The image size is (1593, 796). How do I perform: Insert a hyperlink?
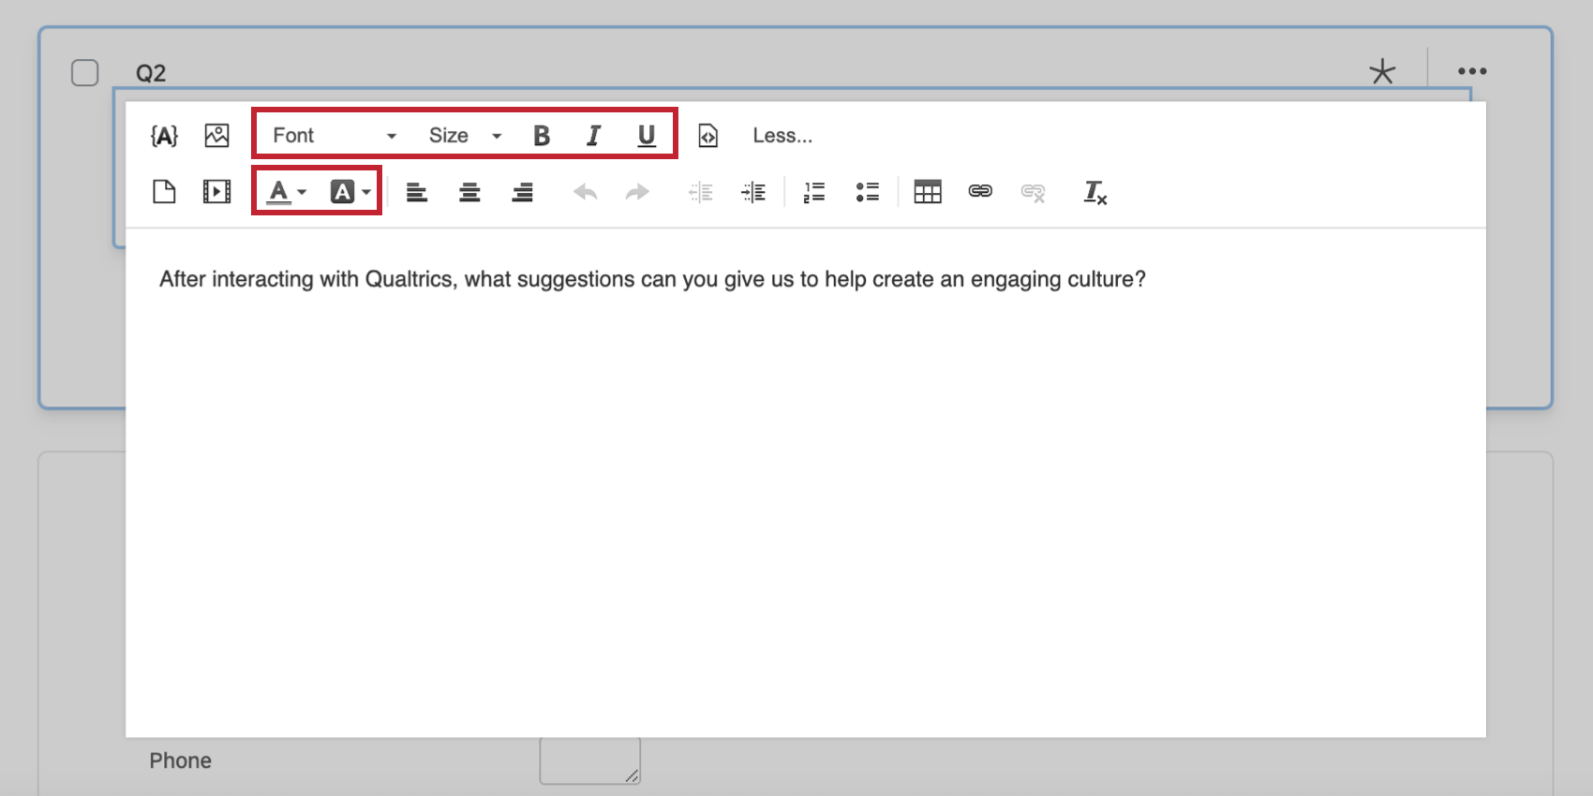pos(980,191)
